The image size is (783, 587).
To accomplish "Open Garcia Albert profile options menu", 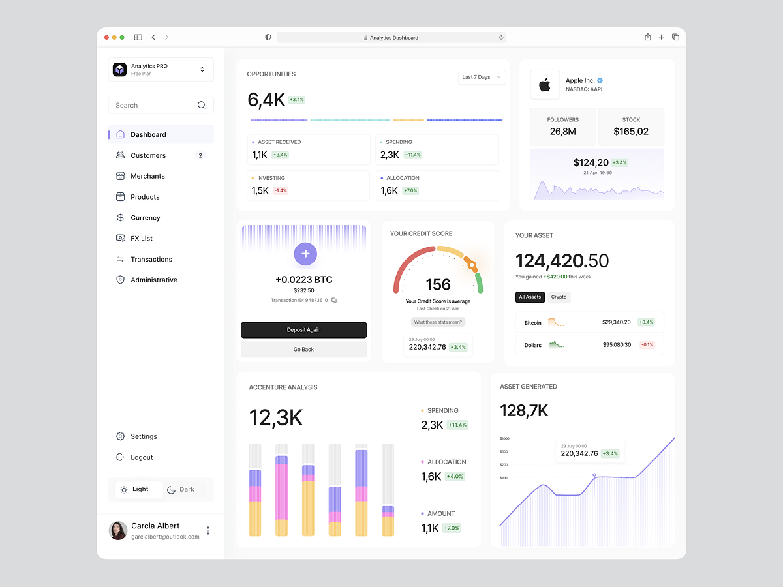I will (x=208, y=530).
